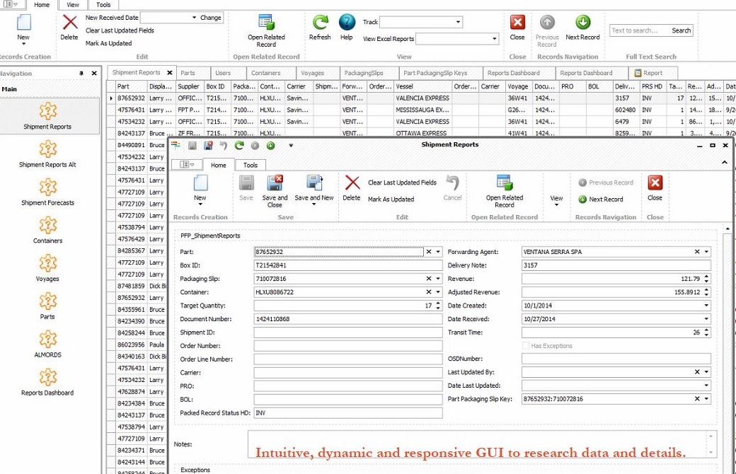Click the Text to search input field
This screenshot has height=474, width=736.
pyautogui.click(x=639, y=30)
